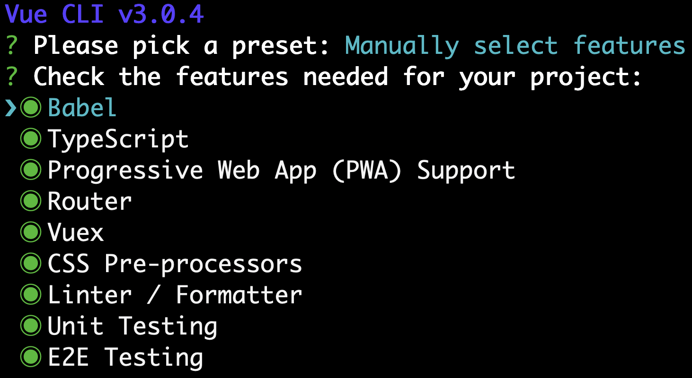Screen dimensions: 692x378
Task: Deselect the Unit Testing circle
Action: point(31,326)
